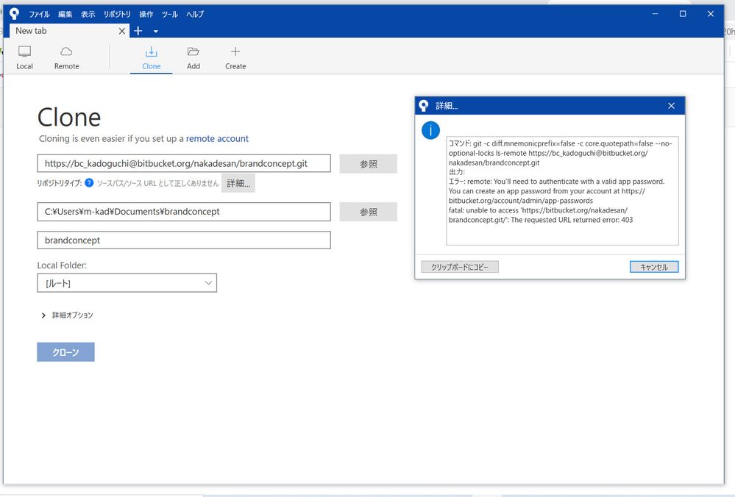Click the 'Local Folder:' label

pos(62,265)
